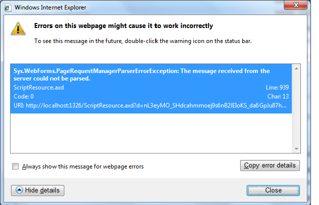
Task: Click the ScriptResource.axd URI line
Action: point(150,105)
